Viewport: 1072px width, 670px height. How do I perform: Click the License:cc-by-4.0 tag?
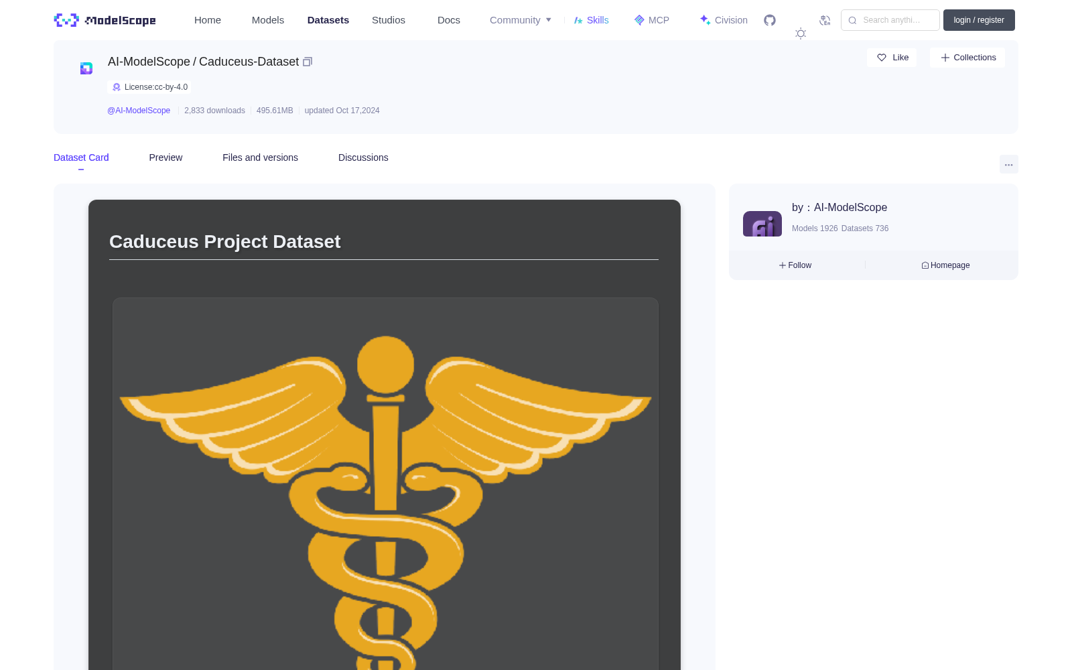coord(149,87)
